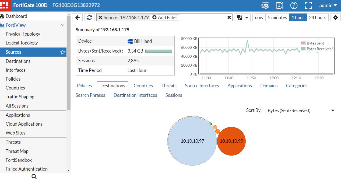The image size is (341, 179).
Task: Click the Dashboard gauge icon
Action: tap(2, 16)
